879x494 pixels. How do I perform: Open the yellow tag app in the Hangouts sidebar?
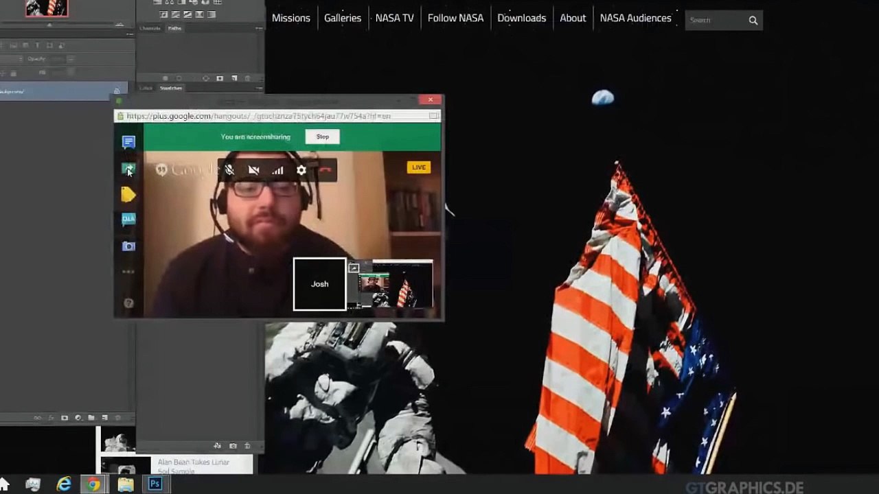pos(128,195)
